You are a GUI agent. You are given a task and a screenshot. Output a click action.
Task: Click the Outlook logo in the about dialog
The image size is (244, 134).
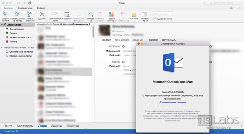[x=173, y=62]
